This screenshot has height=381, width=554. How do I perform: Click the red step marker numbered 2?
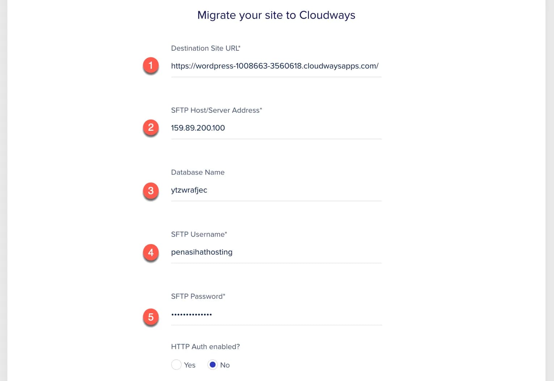(x=151, y=127)
